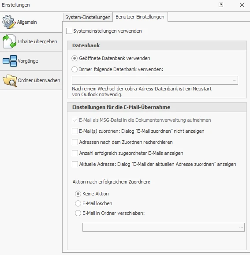Check E-Mail(s) zuordnen dialog nicht anzeigen
Image resolution: width=250 pixels, height=255 pixels.
click(75, 131)
